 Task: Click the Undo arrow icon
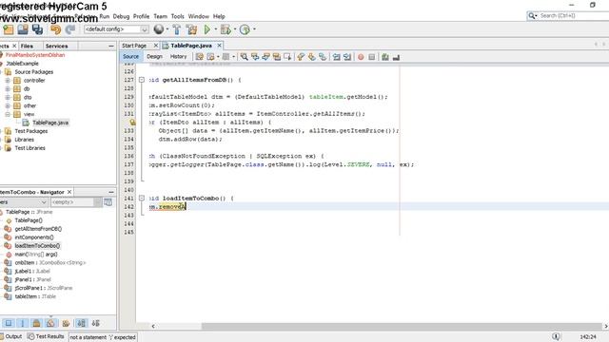pos(56,29)
